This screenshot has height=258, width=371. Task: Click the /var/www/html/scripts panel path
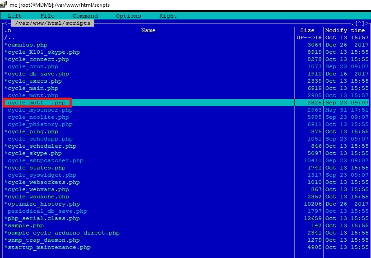click(x=53, y=23)
